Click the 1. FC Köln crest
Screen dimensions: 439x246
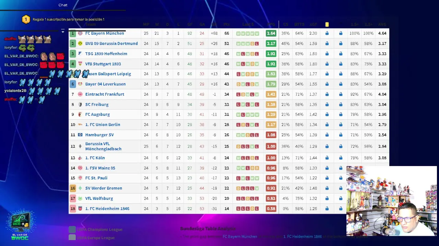click(x=80, y=158)
